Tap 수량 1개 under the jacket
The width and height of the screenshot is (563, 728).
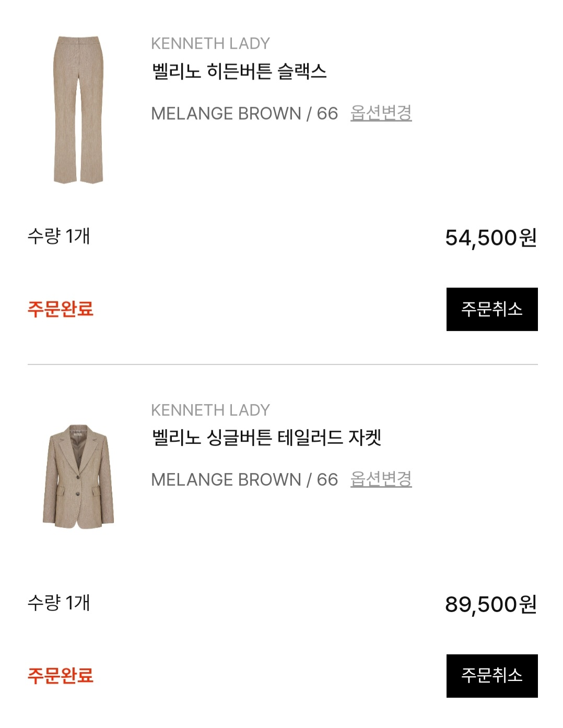point(58,603)
